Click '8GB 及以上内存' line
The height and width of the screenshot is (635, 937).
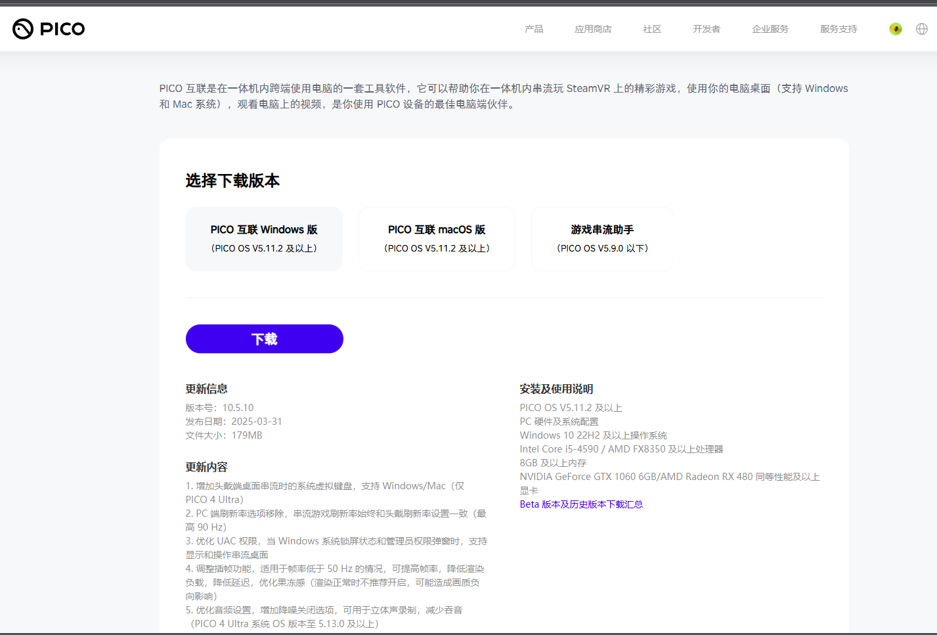click(x=553, y=463)
